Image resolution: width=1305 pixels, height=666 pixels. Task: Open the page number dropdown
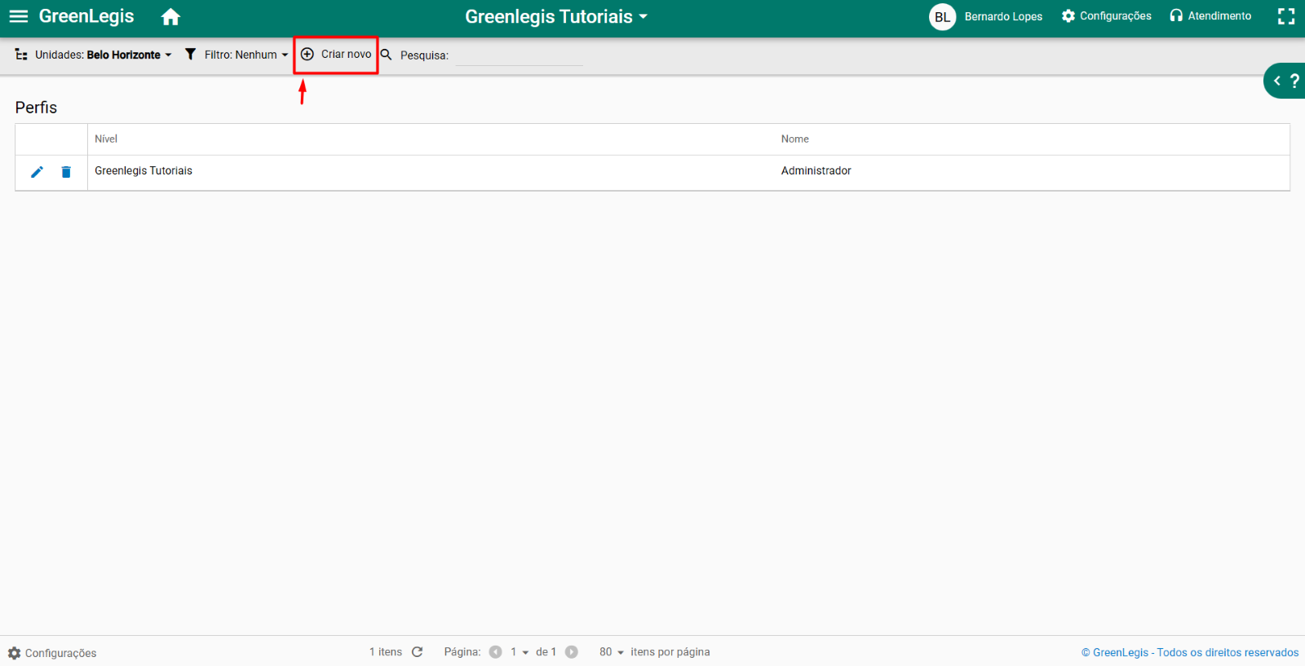pos(520,652)
